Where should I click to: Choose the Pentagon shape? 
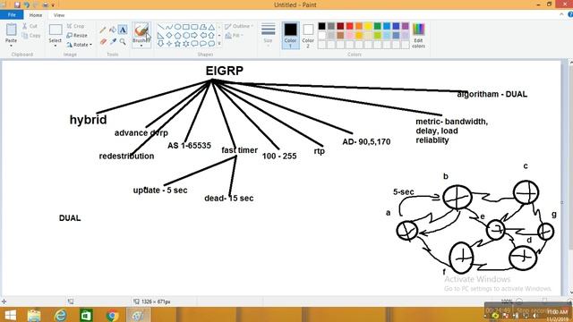pyautogui.click(x=177, y=36)
